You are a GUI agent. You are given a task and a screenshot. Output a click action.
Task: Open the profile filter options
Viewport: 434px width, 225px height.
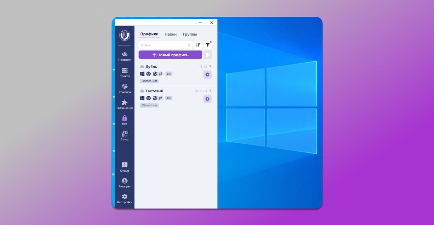(x=207, y=45)
